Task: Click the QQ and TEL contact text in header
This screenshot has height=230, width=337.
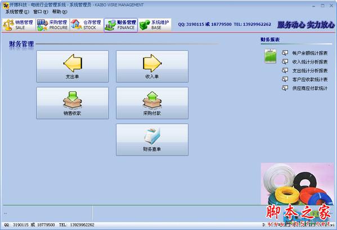Action: pyautogui.click(x=224, y=24)
